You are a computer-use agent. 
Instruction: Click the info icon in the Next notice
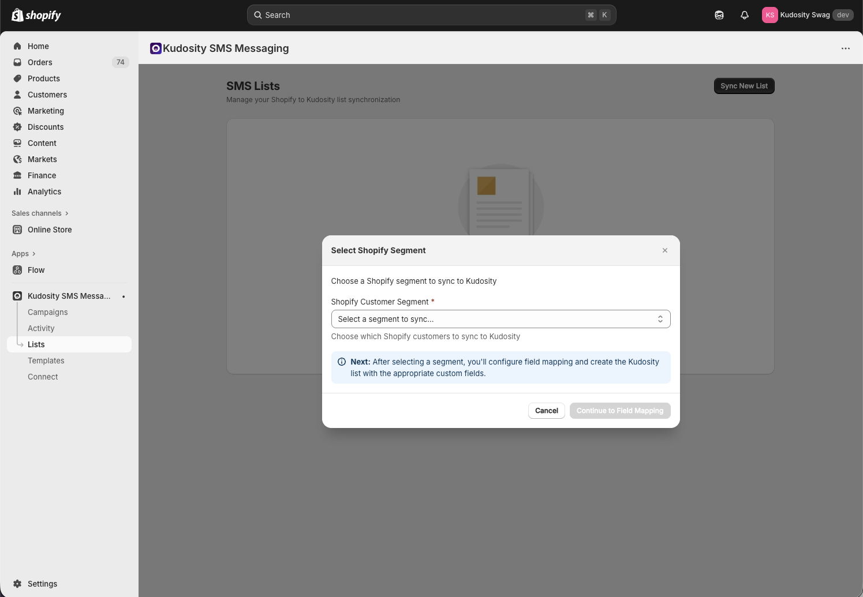tap(342, 362)
